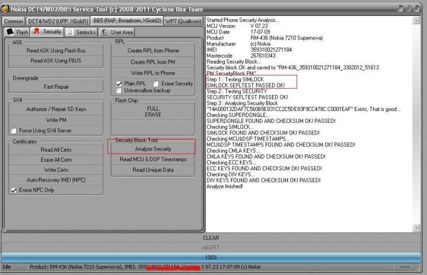The width and height of the screenshot is (427, 275).
Task: Click the 100% progress bar
Action: (x=211, y=257)
